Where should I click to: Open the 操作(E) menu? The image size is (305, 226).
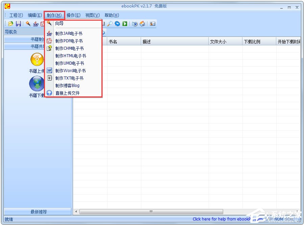73,15
